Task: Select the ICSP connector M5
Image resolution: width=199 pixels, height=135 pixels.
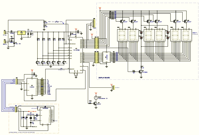Action: [94, 23]
